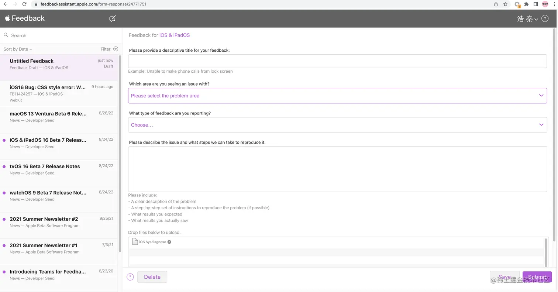Open 2021 Summer Newsletter #2
Image resolution: width=558 pixels, height=292 pixels.
click(x=59, y=226)
